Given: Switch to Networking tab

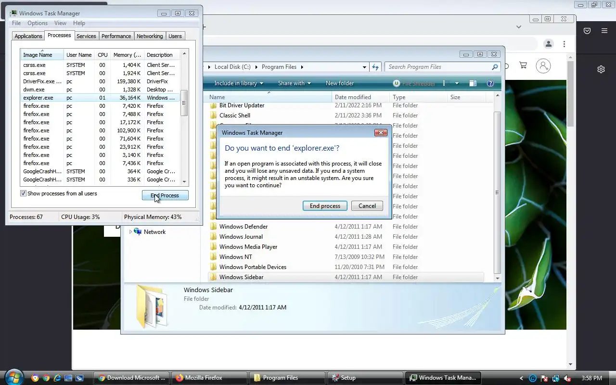Looking at the screenshot, I should point(150,36).
